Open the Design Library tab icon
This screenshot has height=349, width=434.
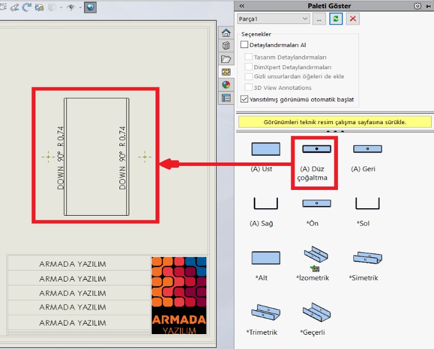[226, 46]
